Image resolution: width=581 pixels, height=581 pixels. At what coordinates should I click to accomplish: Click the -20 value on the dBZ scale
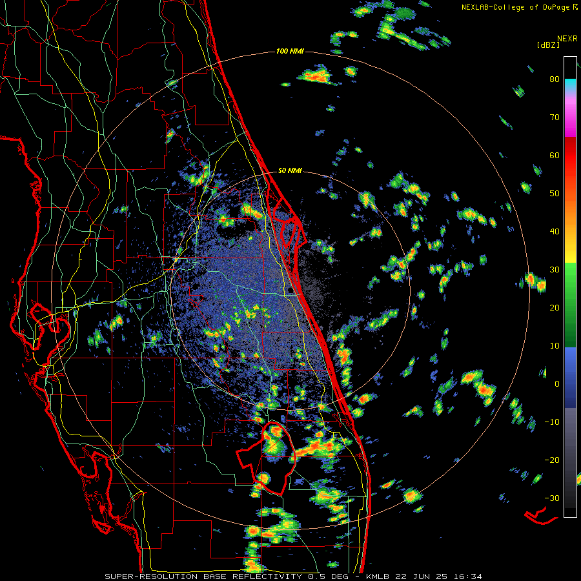[552, 460]
